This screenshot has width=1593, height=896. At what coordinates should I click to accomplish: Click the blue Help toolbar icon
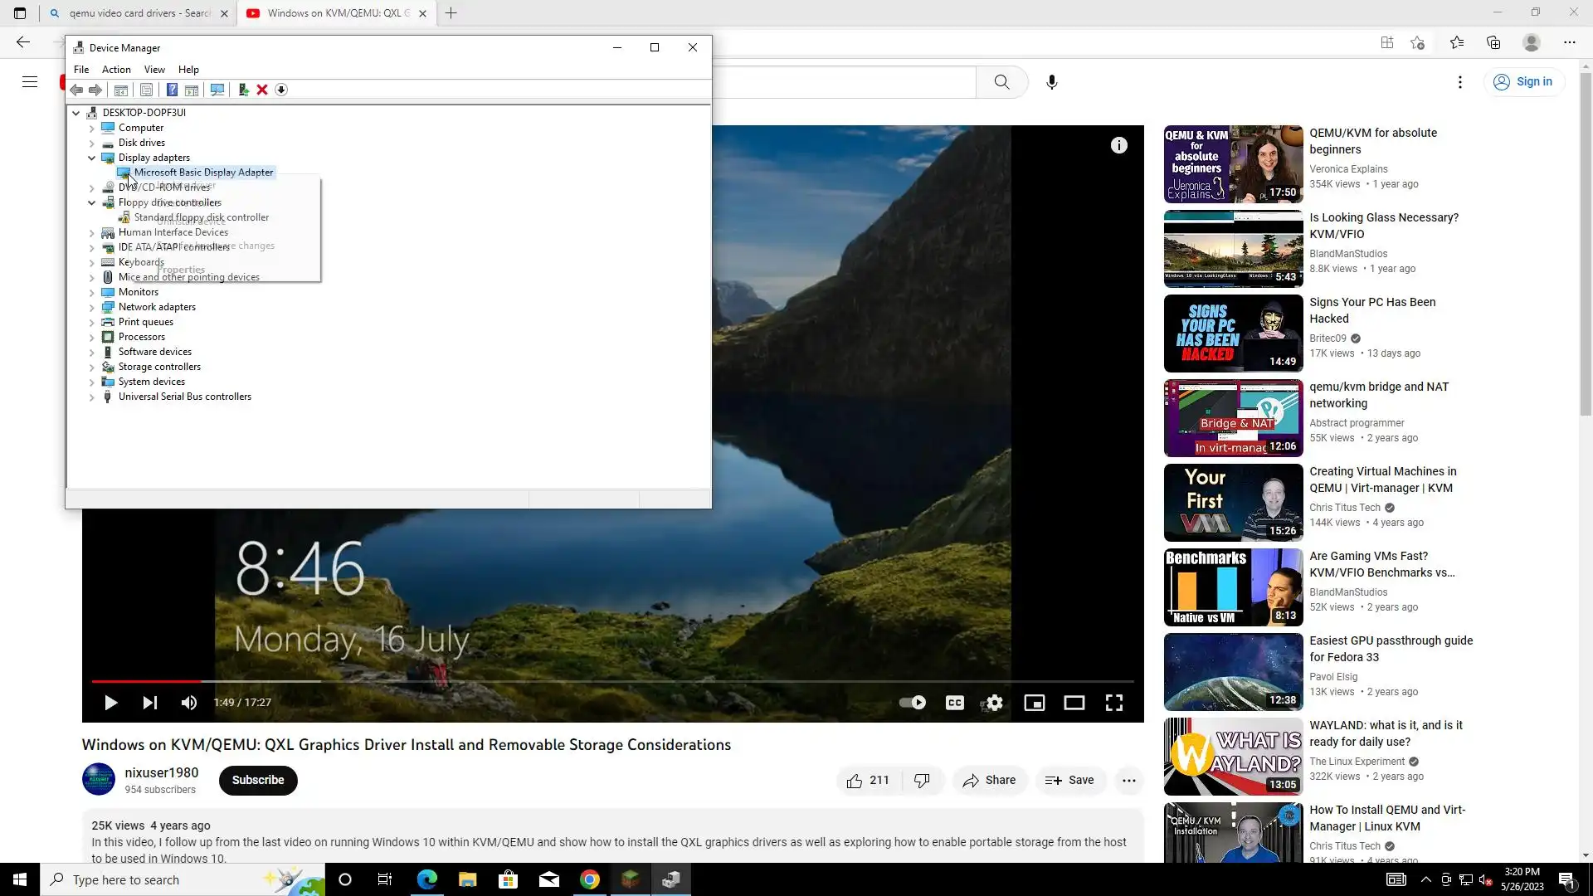pyautogui.click(x=172, y=90)
